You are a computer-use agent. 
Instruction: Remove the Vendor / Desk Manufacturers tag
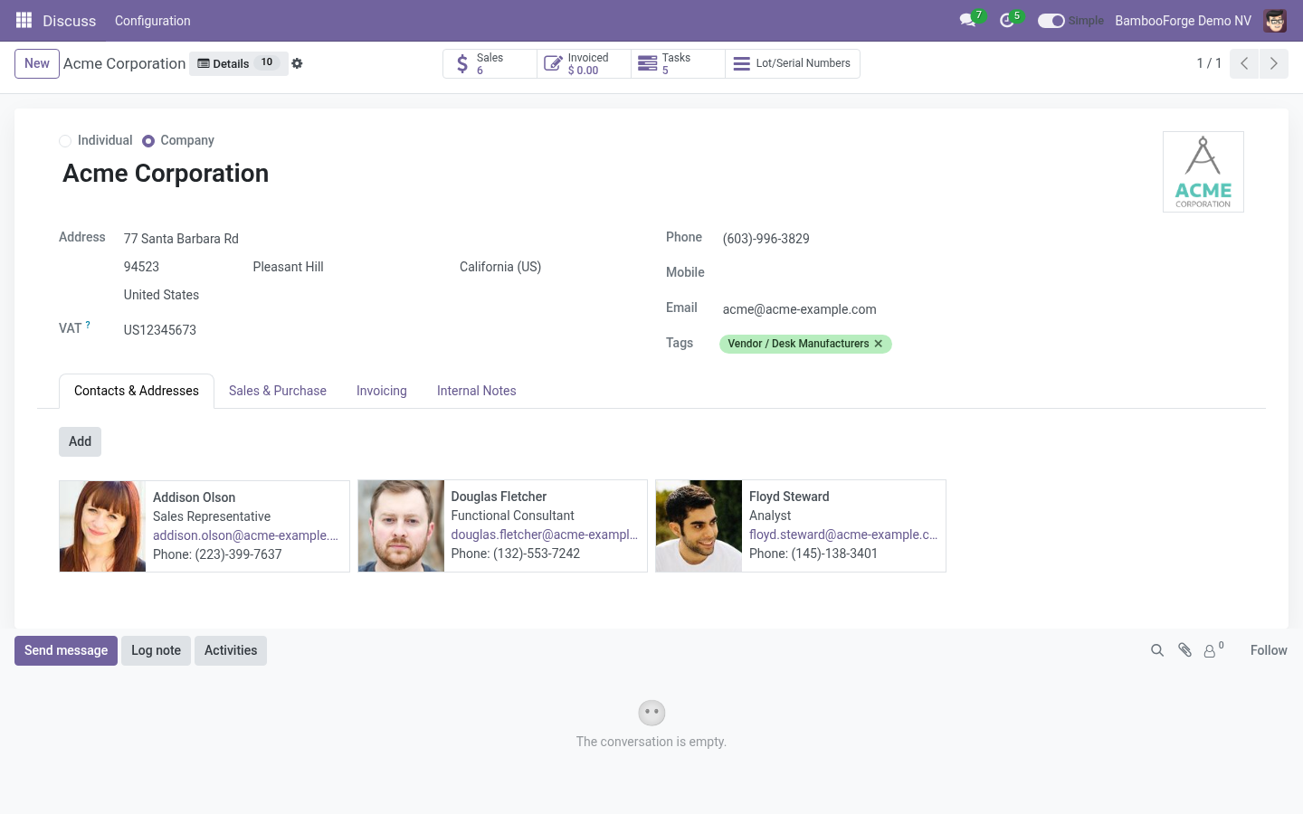coord(879,344)
